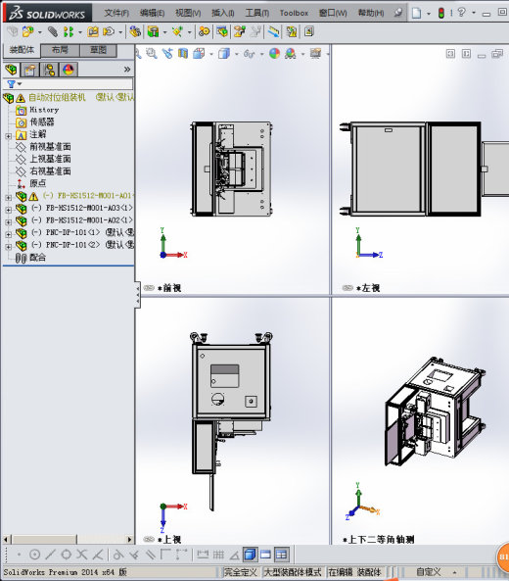Viewport: 509px width, 581px height.
Task: Select the DisplayManager tab icon
Action: [x=69, y=70]
